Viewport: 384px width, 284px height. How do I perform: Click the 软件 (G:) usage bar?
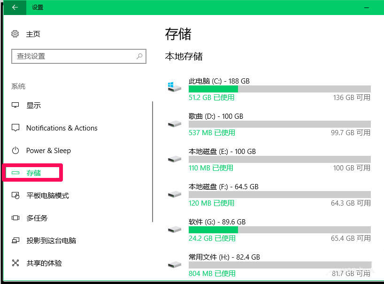(x=279, y=230)
